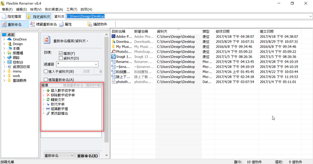Click the ~$ena... document icon
This screenshot has height=164, width=313.
click(x=113, y=66)
